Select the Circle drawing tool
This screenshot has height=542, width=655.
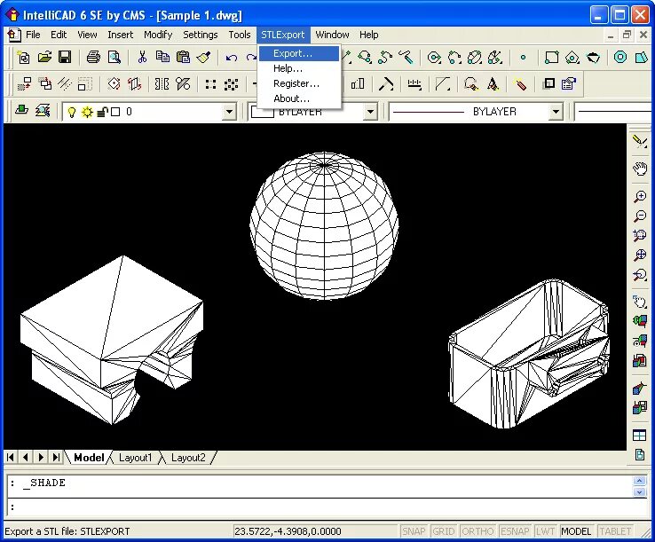click(x=434, y=57)
